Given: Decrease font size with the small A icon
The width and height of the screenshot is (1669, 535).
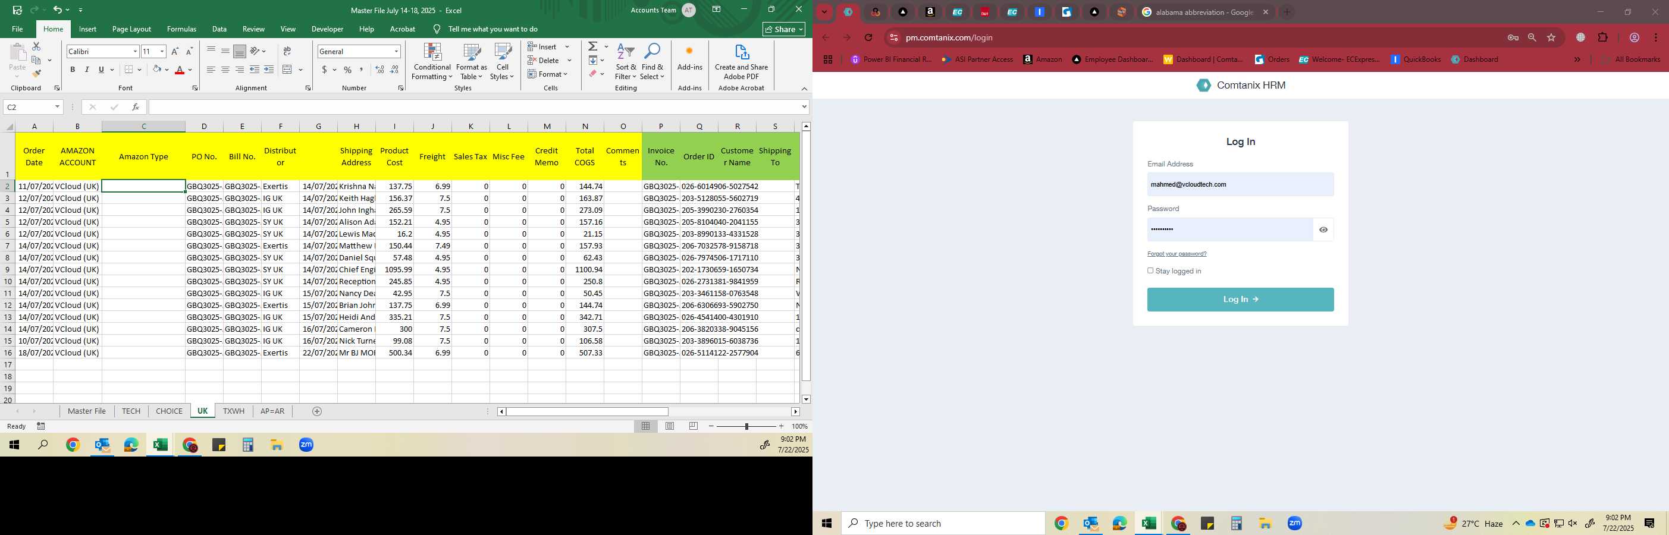Looking at the screenshot, I should (x=189, y=51).
